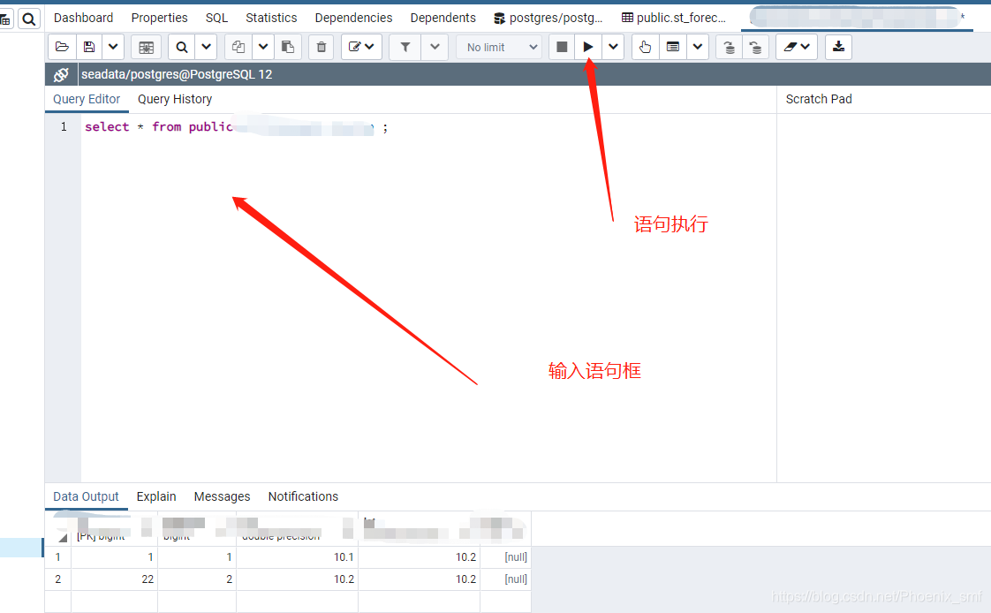Expand the save options dropdown
The height and width of the screenshot is (613, 991).
(x=112, y=47)
